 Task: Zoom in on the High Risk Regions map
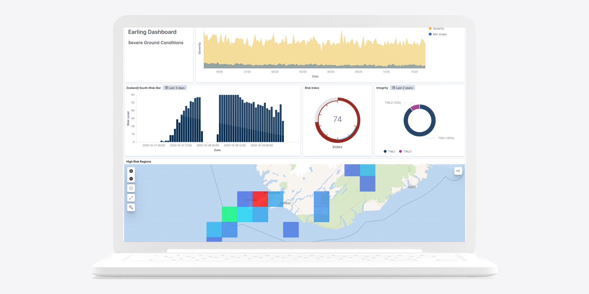tap(131, 171)
